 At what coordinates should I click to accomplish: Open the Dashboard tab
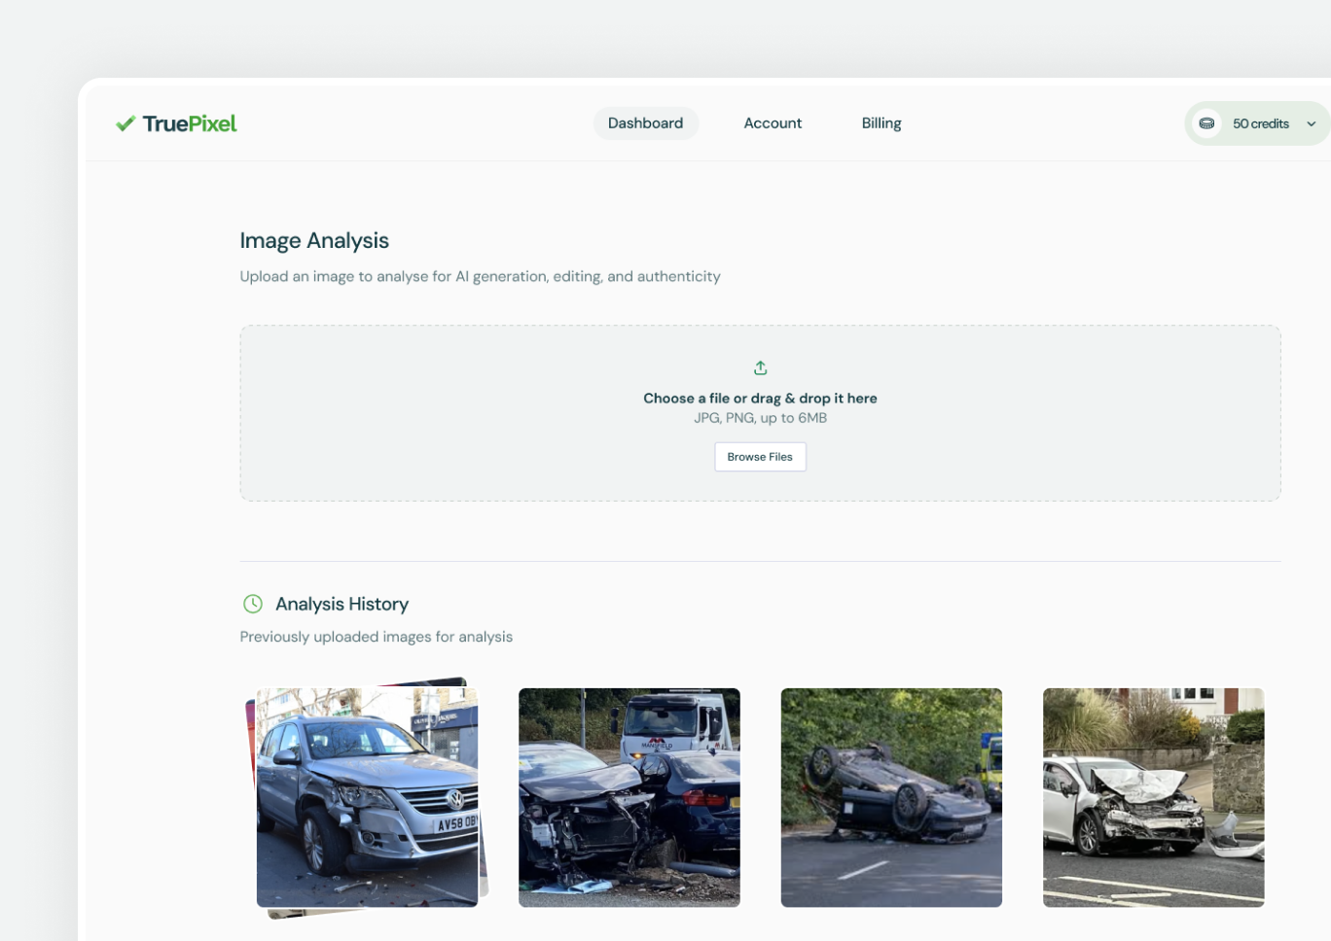tap(645, 123)
